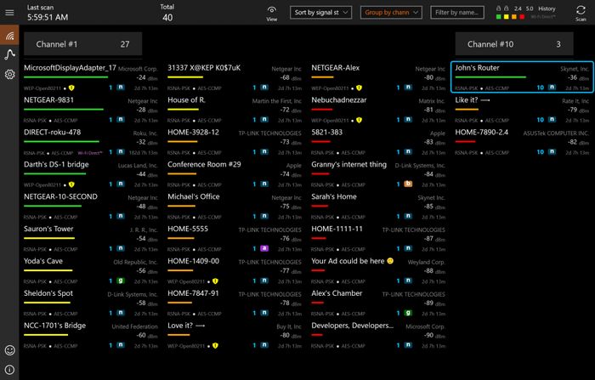
Task: Toggle the History filter
Action: pyautogui.click(x=547, y=8)
